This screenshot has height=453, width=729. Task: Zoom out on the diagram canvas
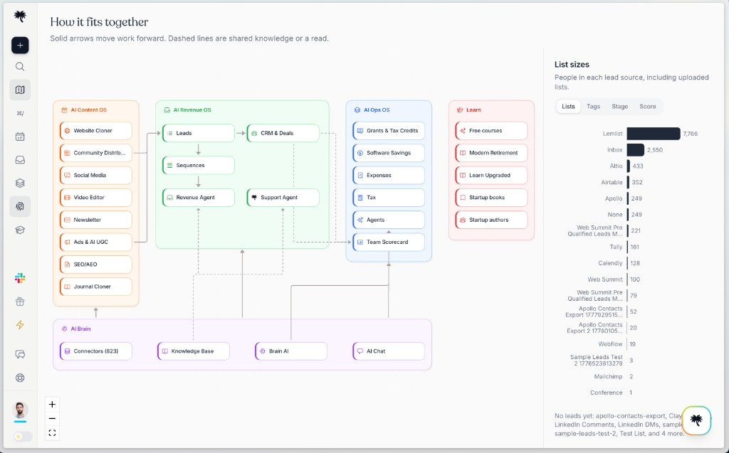52,419
